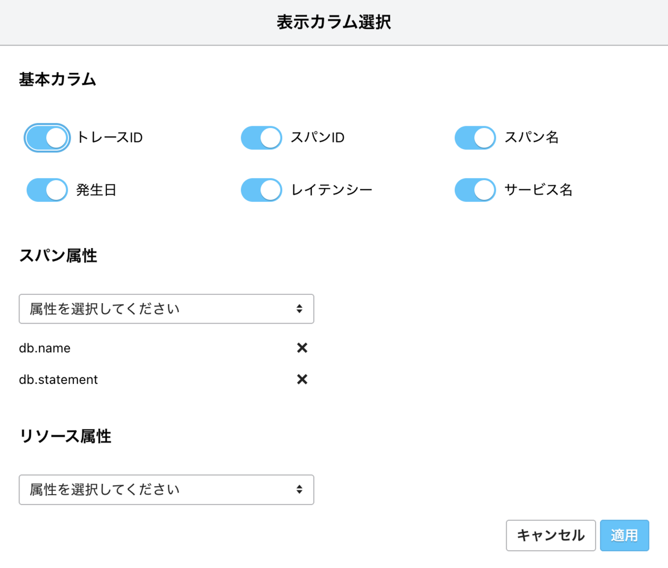Viewport: 668px width, 568px height.
Task: Disable the レイテンシー toggle switch
Action: (261, 190)
